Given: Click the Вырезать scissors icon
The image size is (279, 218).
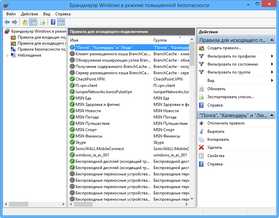Looking at the screenshot, I should click(201, 131).
